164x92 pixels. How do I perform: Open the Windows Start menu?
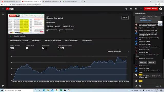2,90
